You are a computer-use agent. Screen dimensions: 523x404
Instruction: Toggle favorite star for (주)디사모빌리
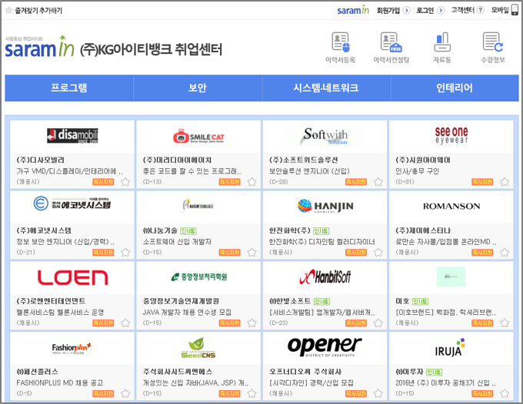click(125, 182)
